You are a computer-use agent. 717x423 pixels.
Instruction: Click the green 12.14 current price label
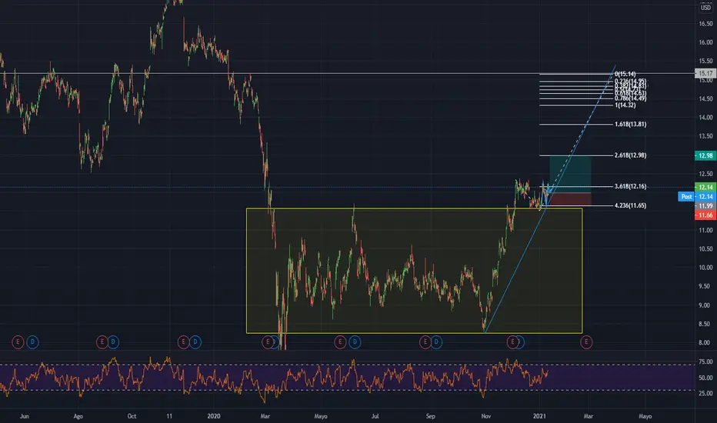[x=705, y=187]
